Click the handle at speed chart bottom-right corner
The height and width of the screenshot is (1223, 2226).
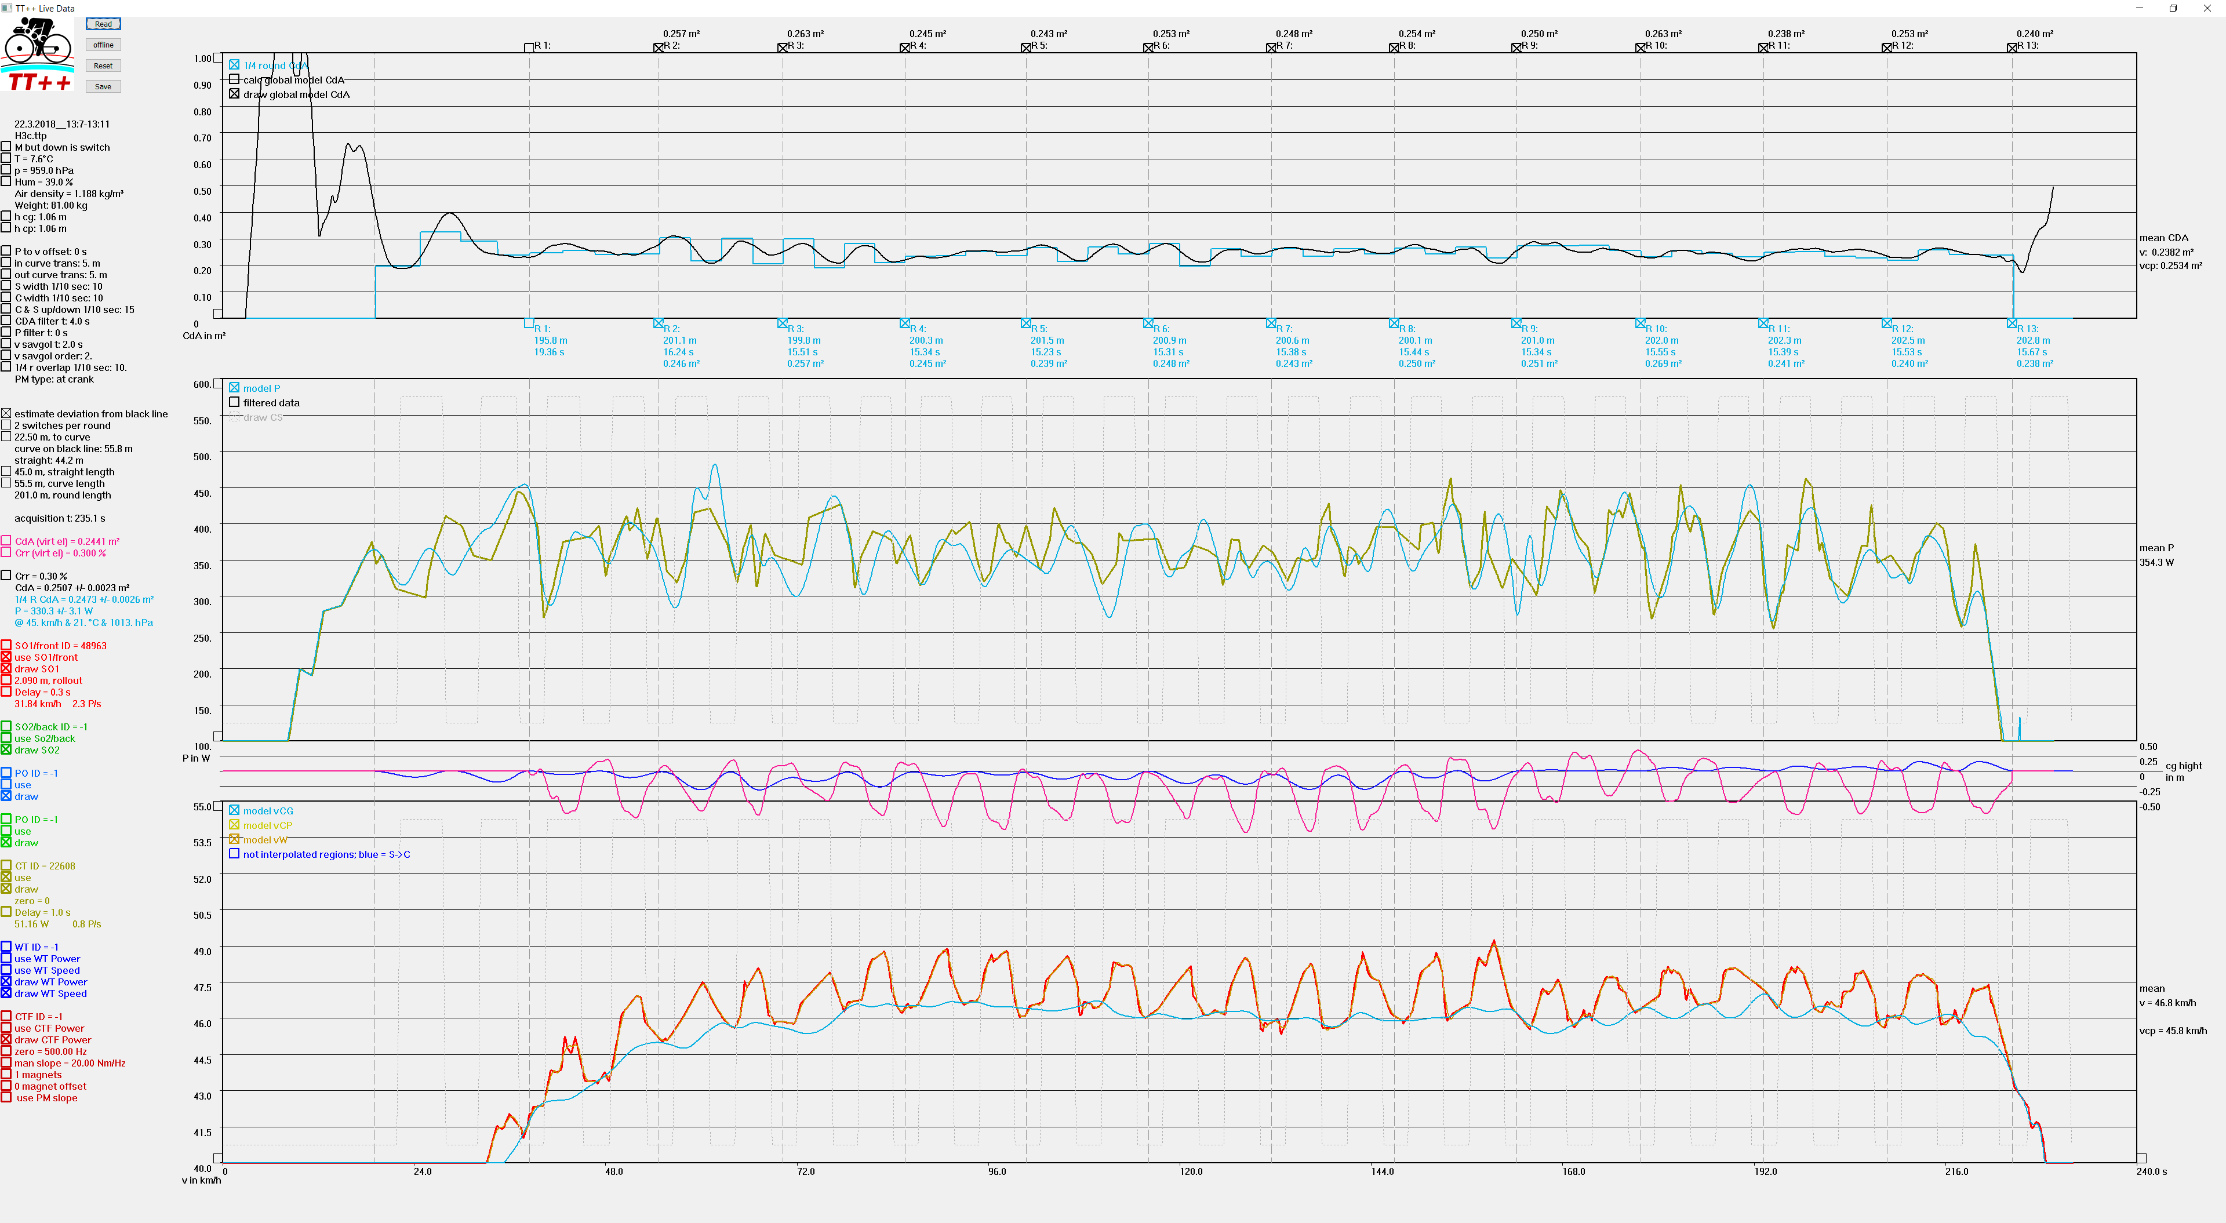click(2141, 1158)
